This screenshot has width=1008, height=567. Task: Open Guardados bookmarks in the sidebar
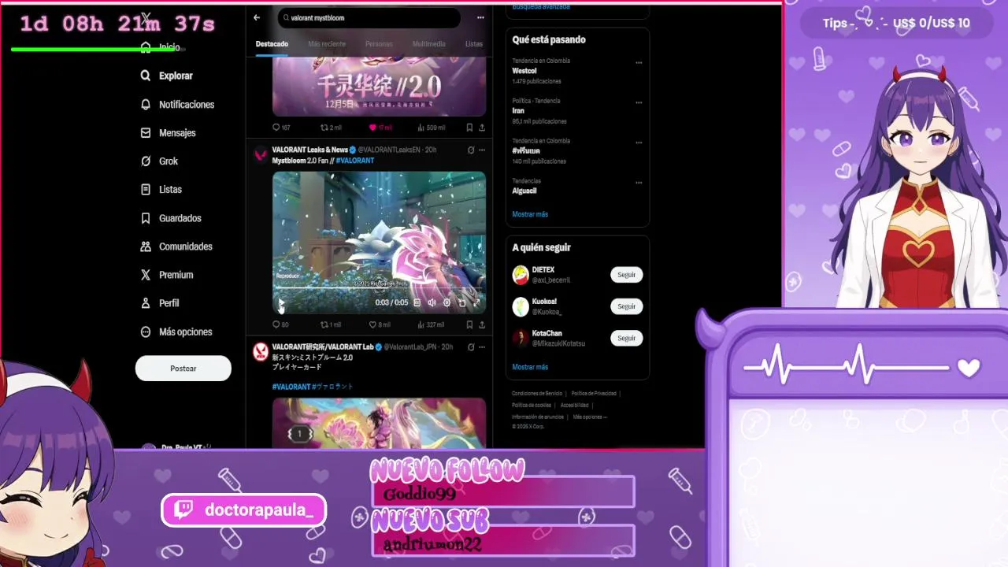click(171, 217)
